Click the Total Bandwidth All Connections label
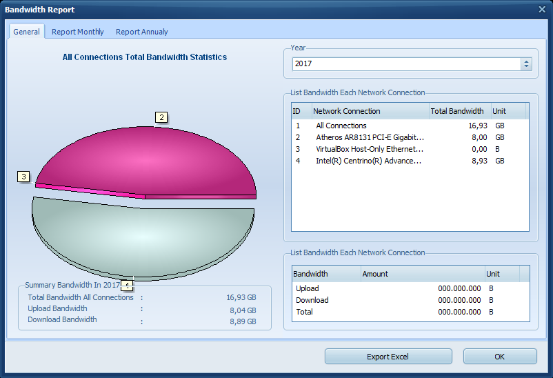The width and height of the screenshot is (553, 378). coord(81,297)
